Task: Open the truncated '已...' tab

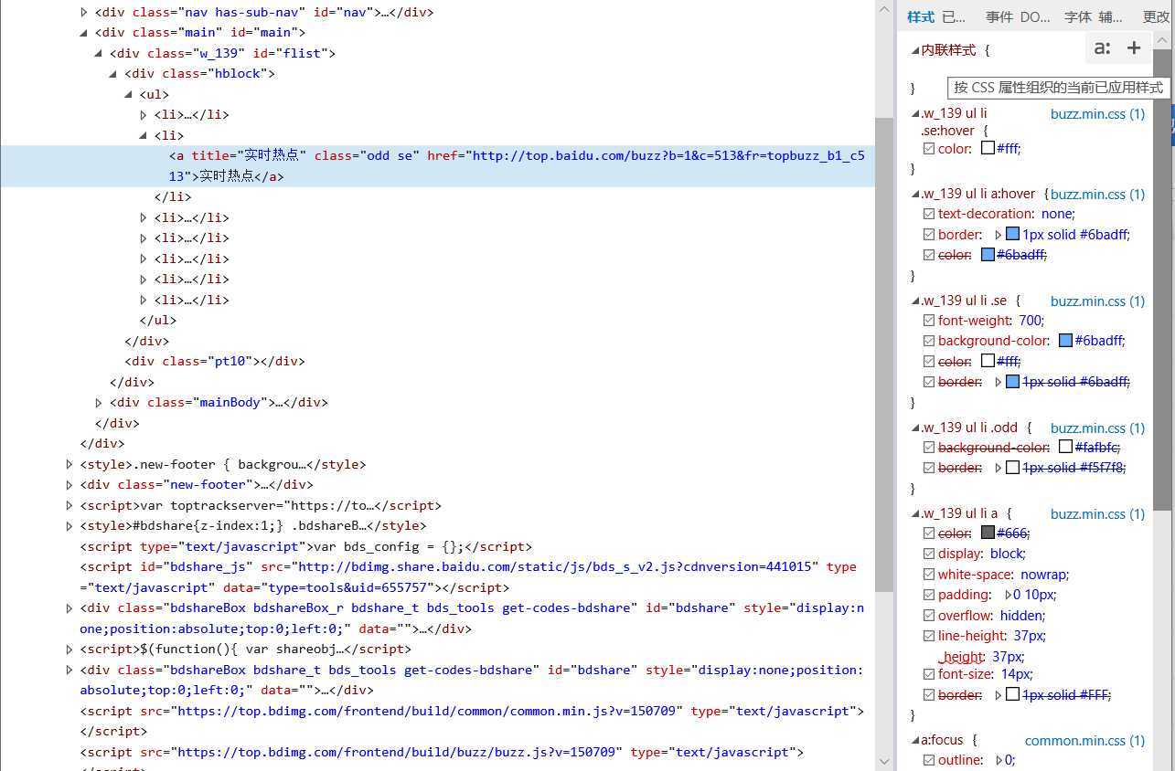Action: [954, 16]
